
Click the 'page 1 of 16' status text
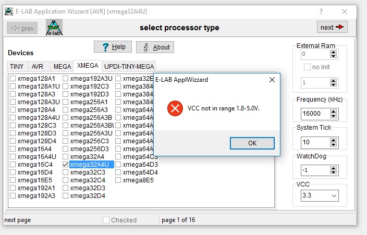tap(178, 220)
